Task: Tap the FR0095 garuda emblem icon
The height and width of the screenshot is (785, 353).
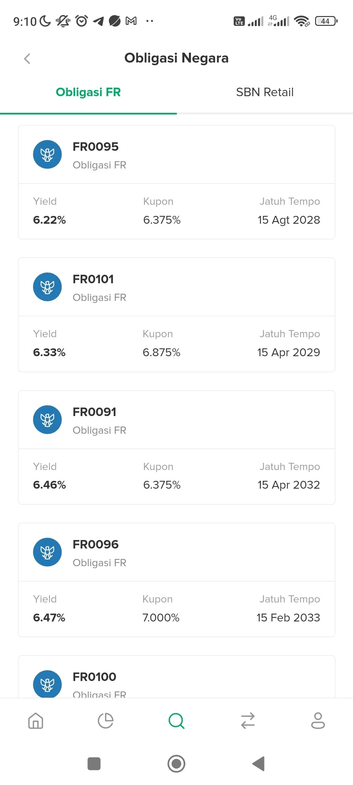Action: coord(47,154)
